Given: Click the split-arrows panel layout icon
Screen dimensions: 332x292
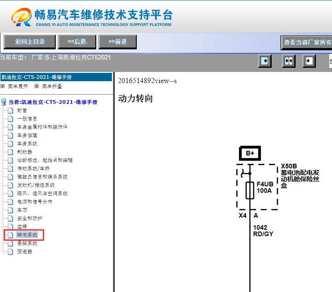Looking at the screenshot, I should [x=289, y=61].
